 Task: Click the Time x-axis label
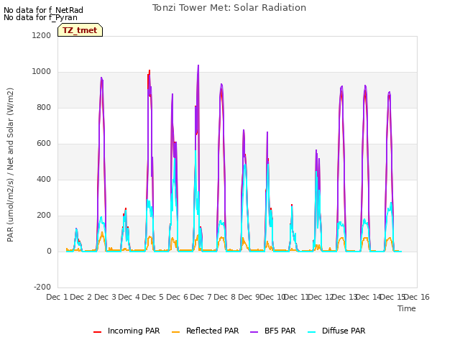407,308
